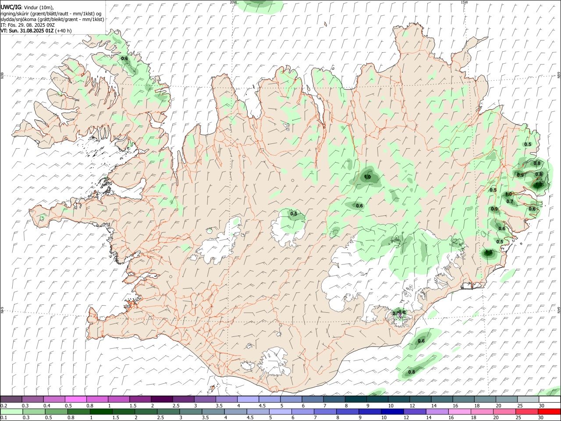Click the 20W longitude label at top

pos(234,2)
